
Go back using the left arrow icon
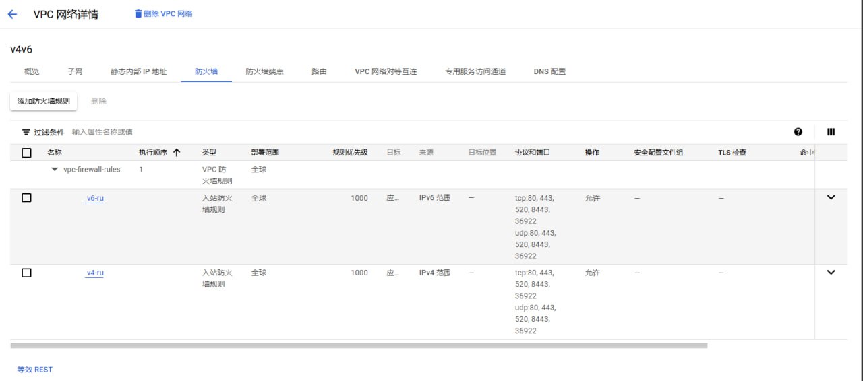pyautogui.click(x=11, y=14)
